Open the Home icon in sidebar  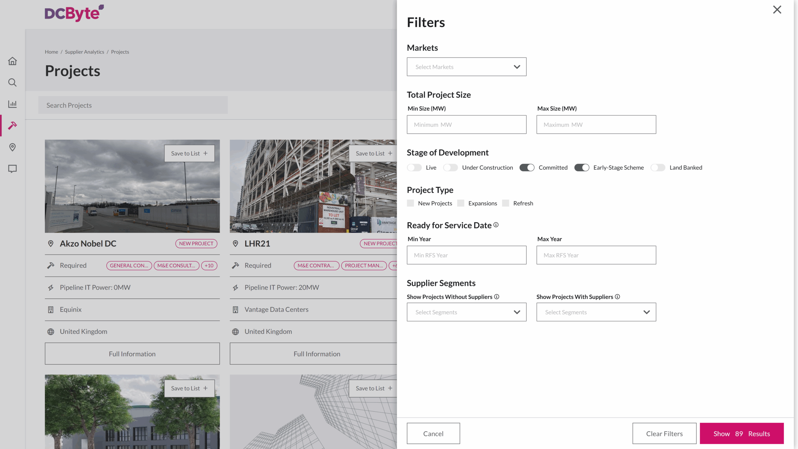click(x=12, y=61)
